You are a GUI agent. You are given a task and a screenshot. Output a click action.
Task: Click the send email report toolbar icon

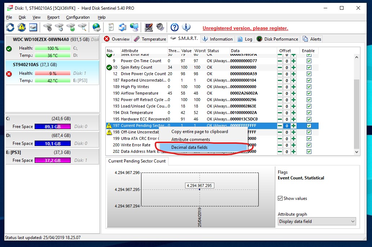tap(122, 27)
